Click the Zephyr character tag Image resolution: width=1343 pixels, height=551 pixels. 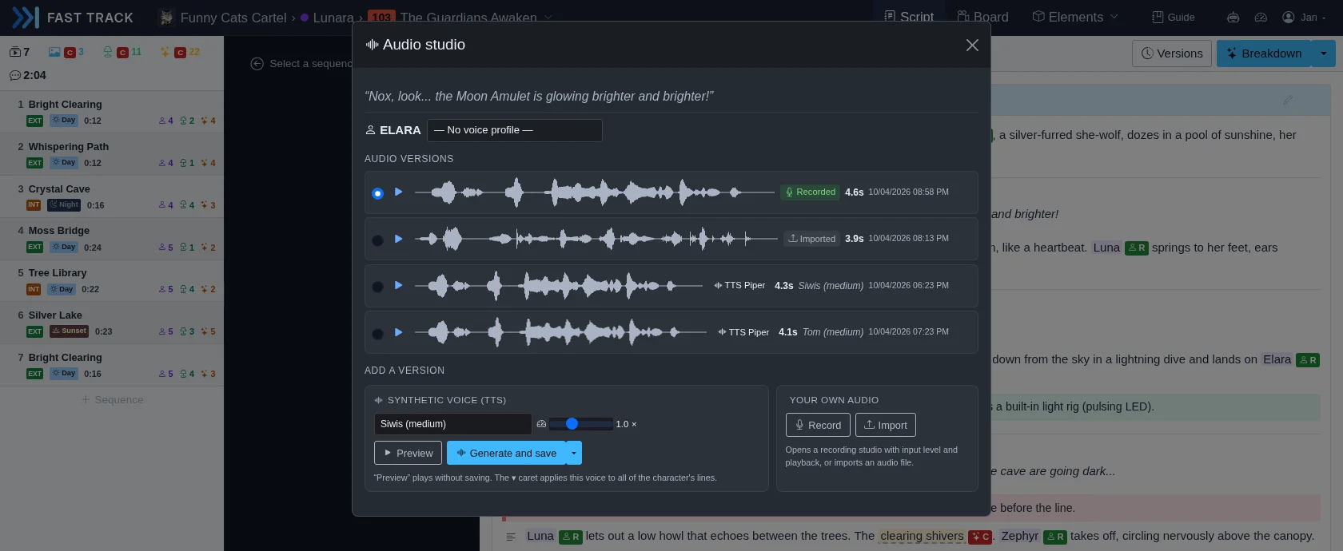coord(1019,536)
